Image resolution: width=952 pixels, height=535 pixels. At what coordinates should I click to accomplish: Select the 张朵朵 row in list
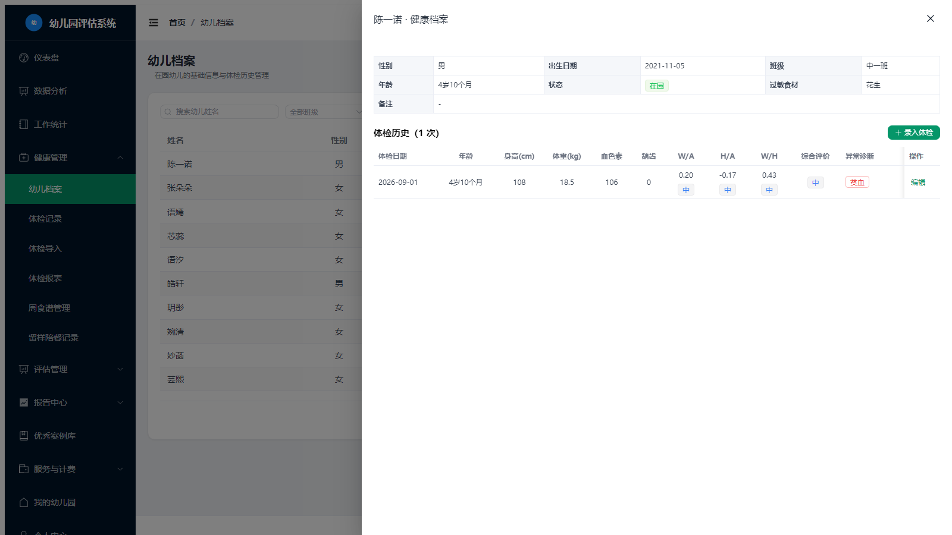click(x=261, y=188)
